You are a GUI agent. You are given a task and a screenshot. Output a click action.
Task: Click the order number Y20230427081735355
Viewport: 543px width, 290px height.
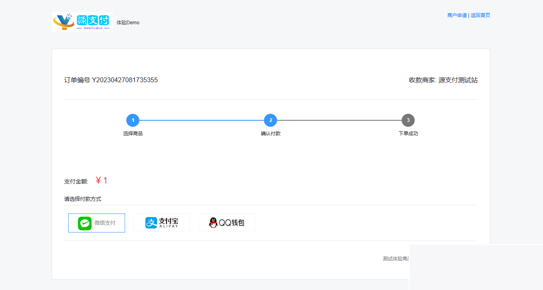125,80
